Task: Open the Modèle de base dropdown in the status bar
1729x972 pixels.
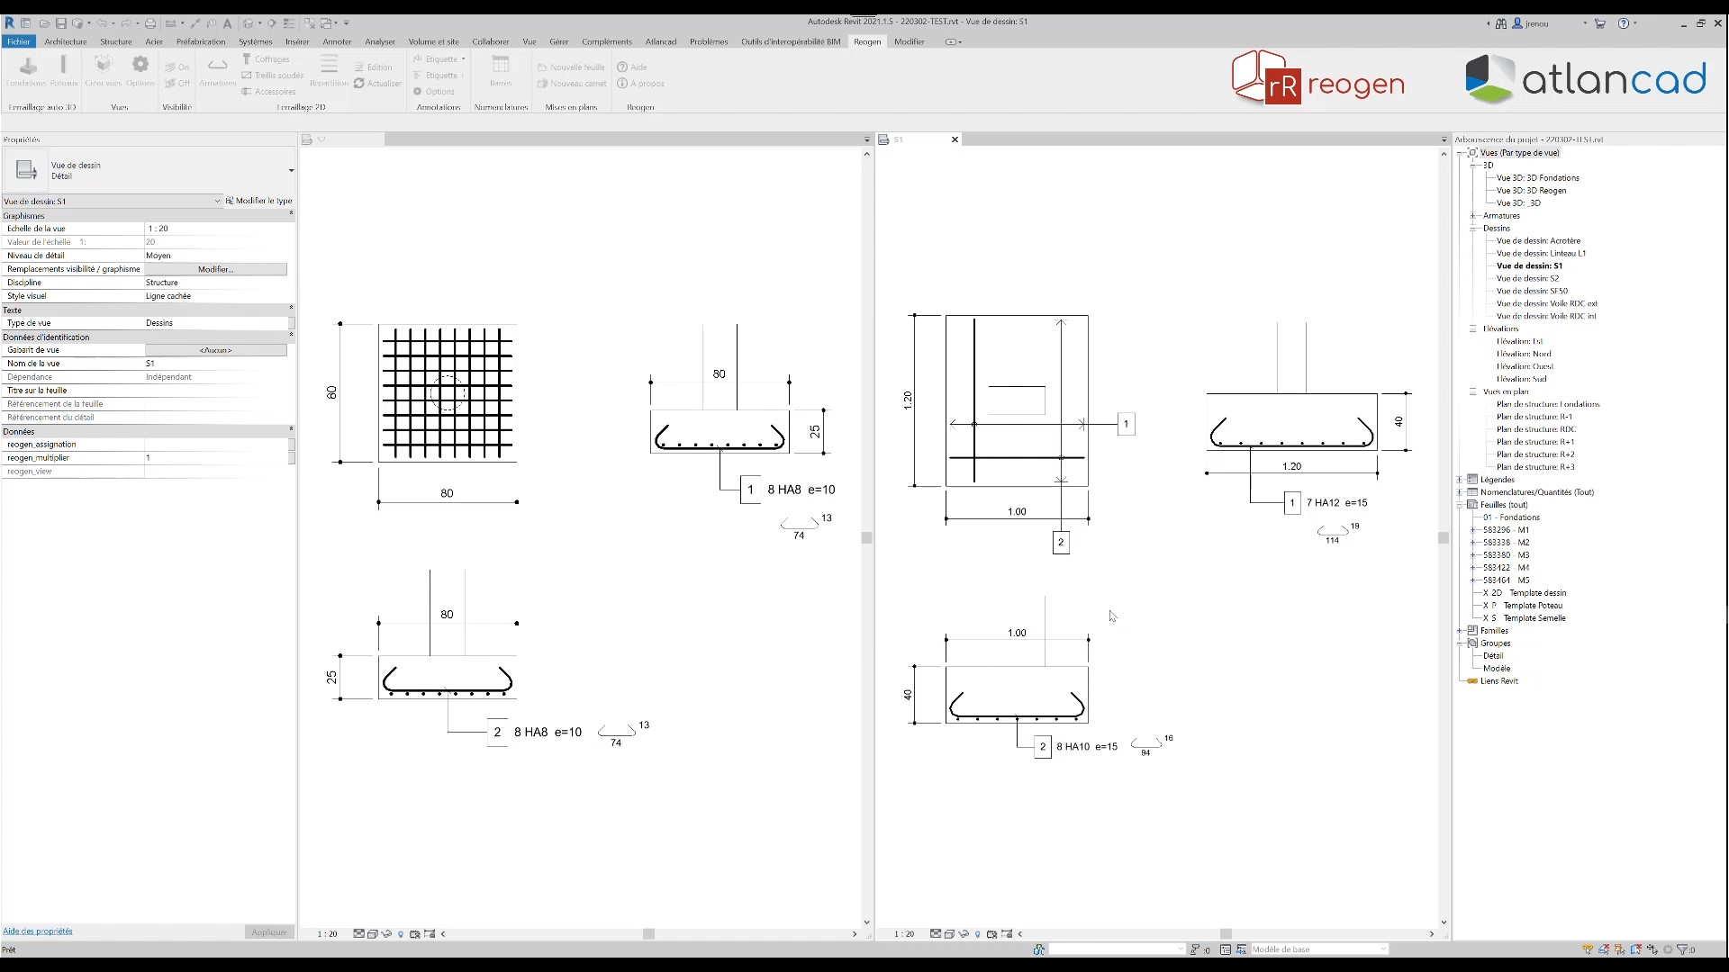Action: (1383, 949)
